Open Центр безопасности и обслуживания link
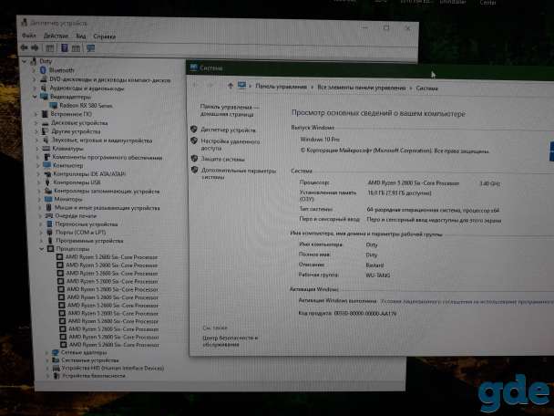The width and height of the screenshot is (554, 416). [x=230, y=341]
